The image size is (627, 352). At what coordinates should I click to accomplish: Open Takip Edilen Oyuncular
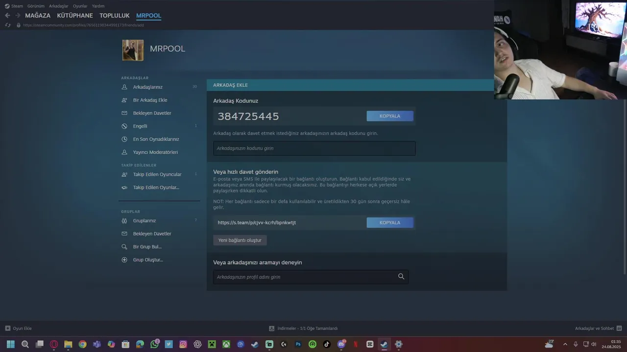point(157,175)
